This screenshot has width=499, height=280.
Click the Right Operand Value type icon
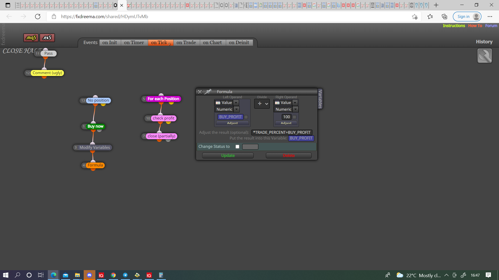pyautogui.click(x=277, y=103)
